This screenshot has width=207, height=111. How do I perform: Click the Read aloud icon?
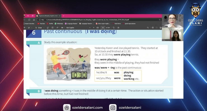pos(57,28)
